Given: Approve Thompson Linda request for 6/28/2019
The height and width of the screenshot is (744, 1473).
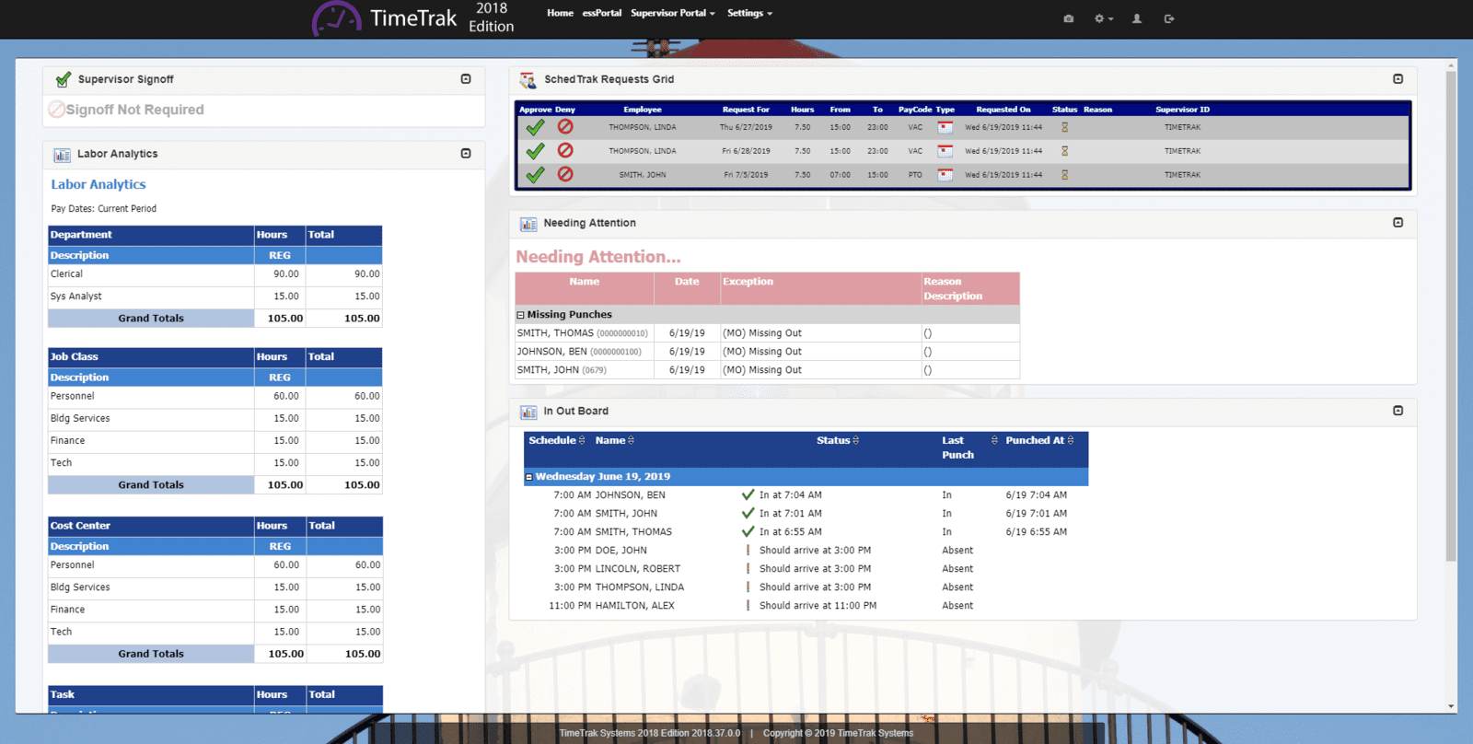Looking at the screenshot, I should (535, 151).
